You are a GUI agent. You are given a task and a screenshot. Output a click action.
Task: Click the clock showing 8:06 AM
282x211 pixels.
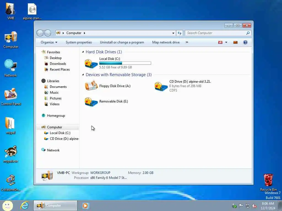click(x=268, y=204)
